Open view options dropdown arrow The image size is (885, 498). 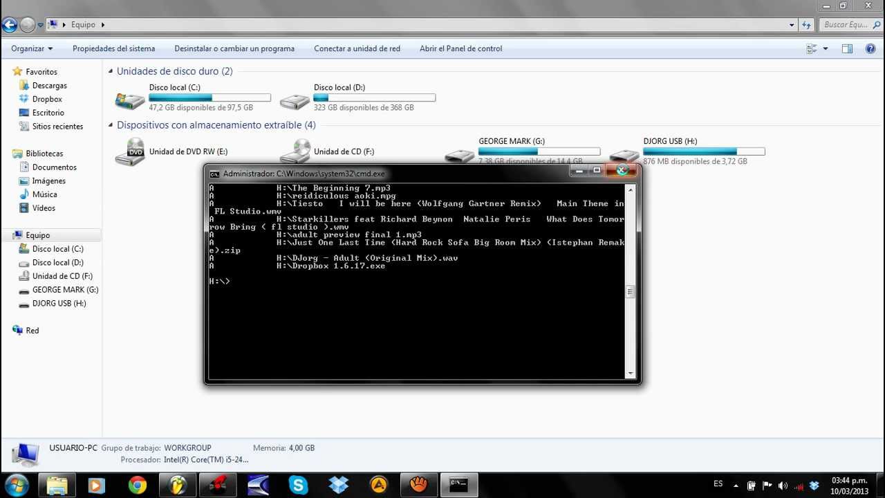point(826,48)
